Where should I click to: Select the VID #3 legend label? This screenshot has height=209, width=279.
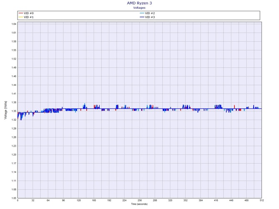(150, 17)
